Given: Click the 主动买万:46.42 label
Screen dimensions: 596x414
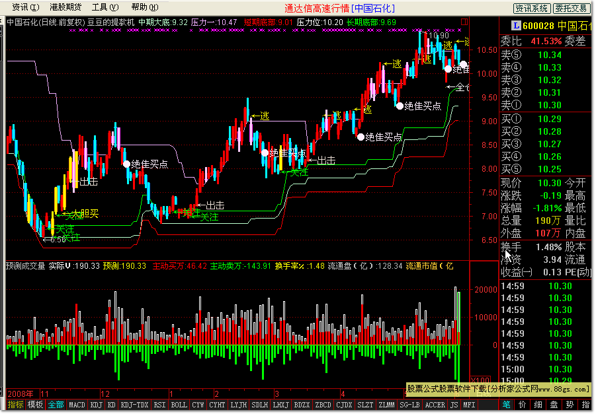Looking at the screenshot, I should click(x=180, y=266).
